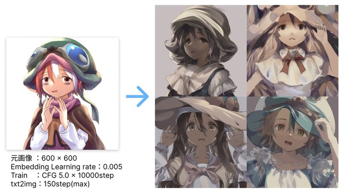Open the top-left generated image with gray hat
The width and height of the screenshot is (344, 193).
click(x=201, y=51)
